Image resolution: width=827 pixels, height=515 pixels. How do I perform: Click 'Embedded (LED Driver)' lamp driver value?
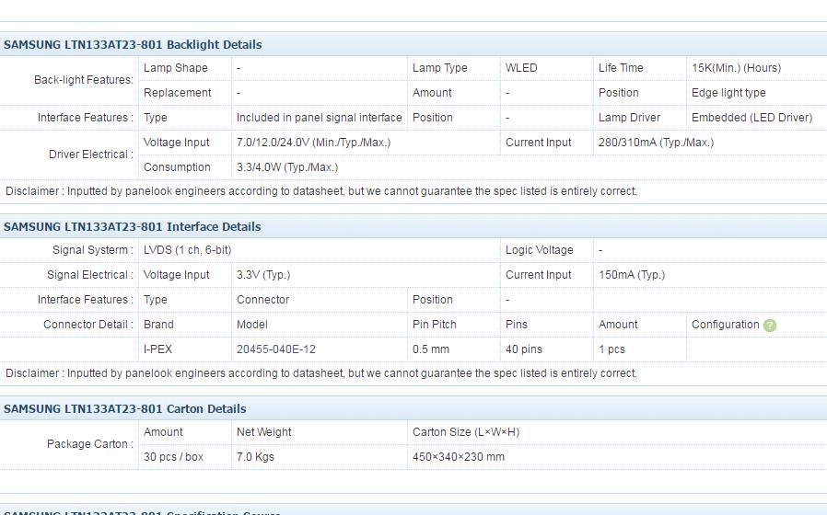[x=751, y=118]
